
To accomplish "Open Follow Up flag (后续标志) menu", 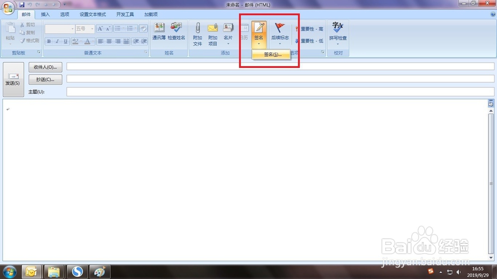I will click(x=280, y=34).
